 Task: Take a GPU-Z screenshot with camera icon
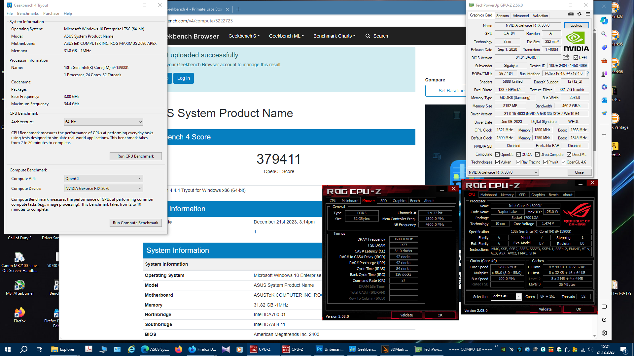coord(571,14)
